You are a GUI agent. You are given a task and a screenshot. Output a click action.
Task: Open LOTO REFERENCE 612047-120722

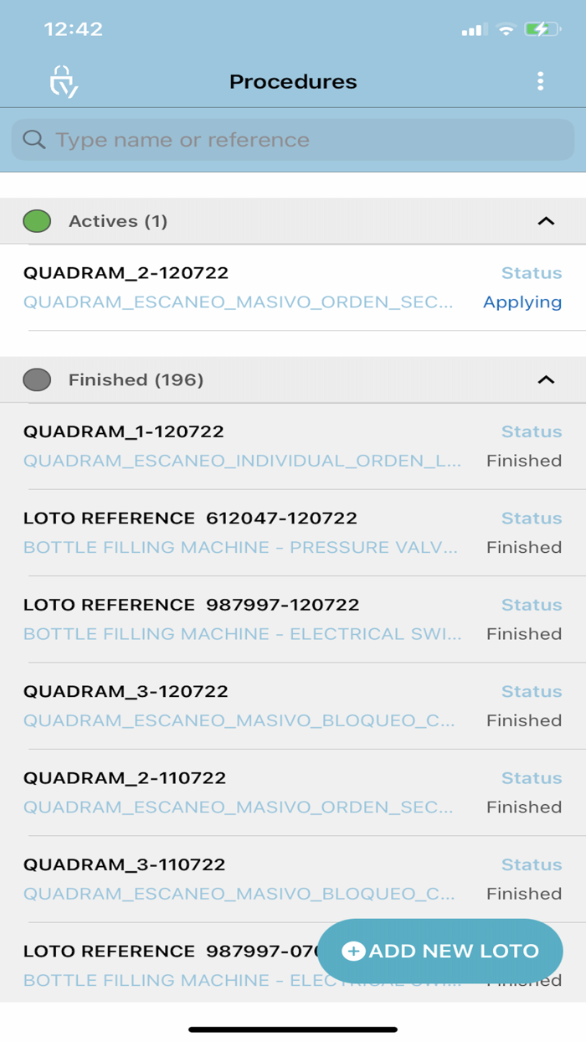click(x=190, y=518)
